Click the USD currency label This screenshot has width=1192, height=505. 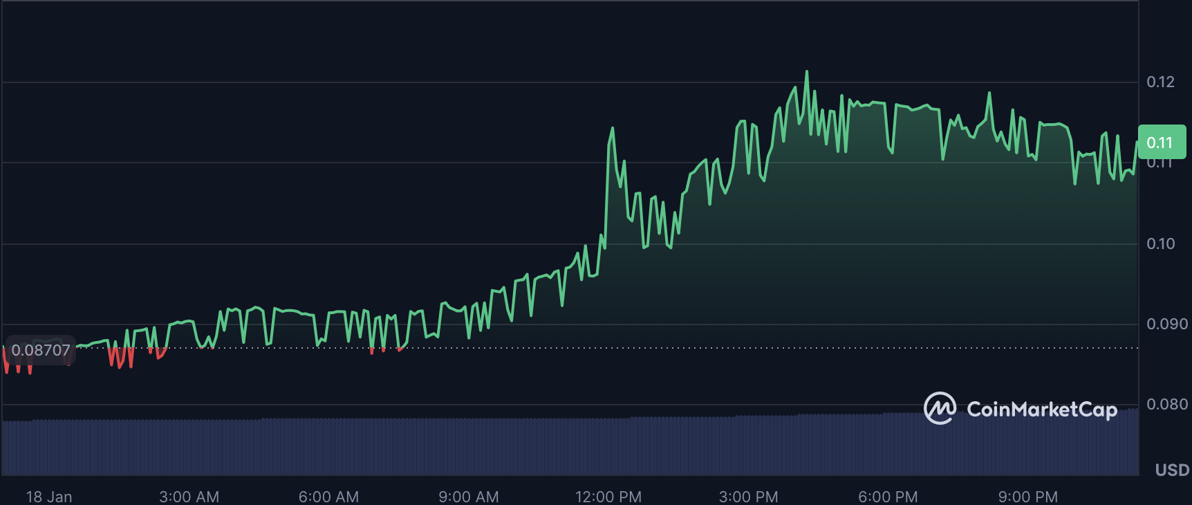coord(1172,470)
